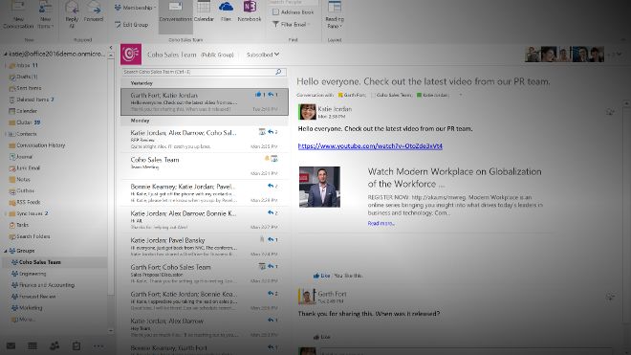Click reply icon on selected conversation

tap(271, 95)
